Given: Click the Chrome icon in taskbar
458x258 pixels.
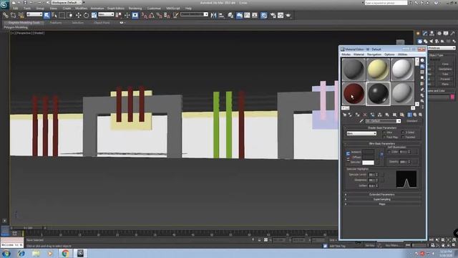Looking at the screenshot, I should click(x=65, y=253).
